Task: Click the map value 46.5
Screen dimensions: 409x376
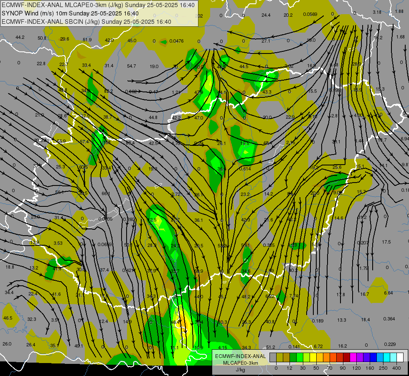Action: click(8, 318)
